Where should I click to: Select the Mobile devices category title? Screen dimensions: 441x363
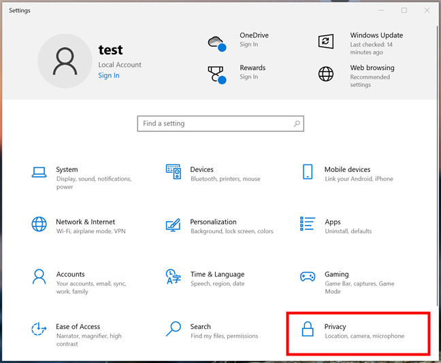pos(347,169)
